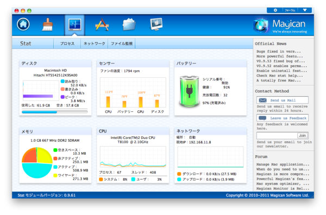Viewport: 326px width, 215px height.
Task: Click the red 書き込み legend swatch
Action: pos(62,89)
